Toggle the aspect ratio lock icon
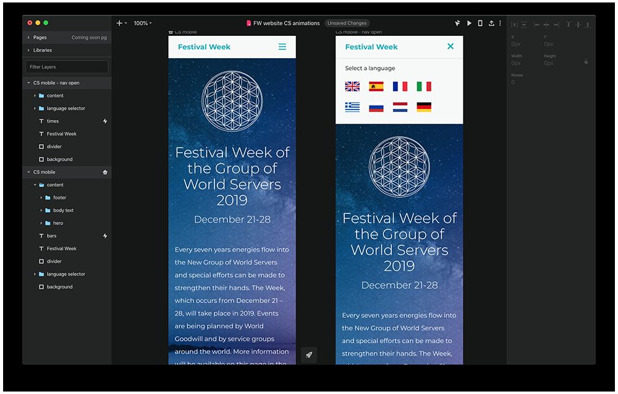The width and height of the screenshot is (618, 394). pyautogui.click(x=586, y=61)
